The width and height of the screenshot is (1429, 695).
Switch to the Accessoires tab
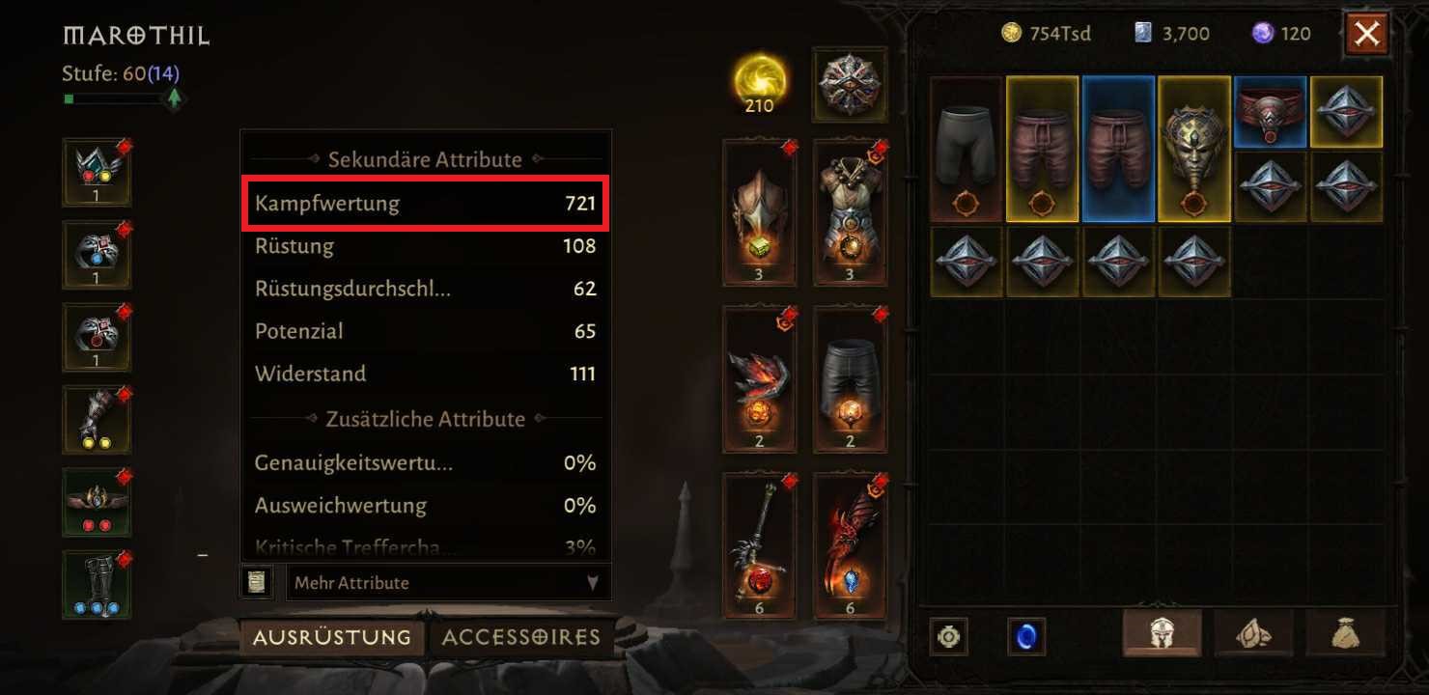click(521, 637)
